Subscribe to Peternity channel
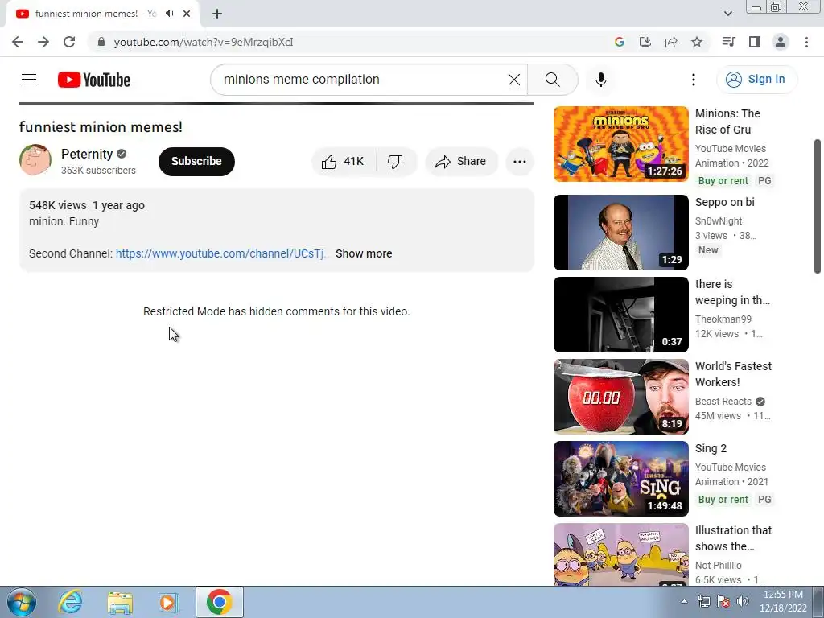Image resolution: width=824 pixels, height=618 pixels. pyautogui.click(x=196, y=161)
